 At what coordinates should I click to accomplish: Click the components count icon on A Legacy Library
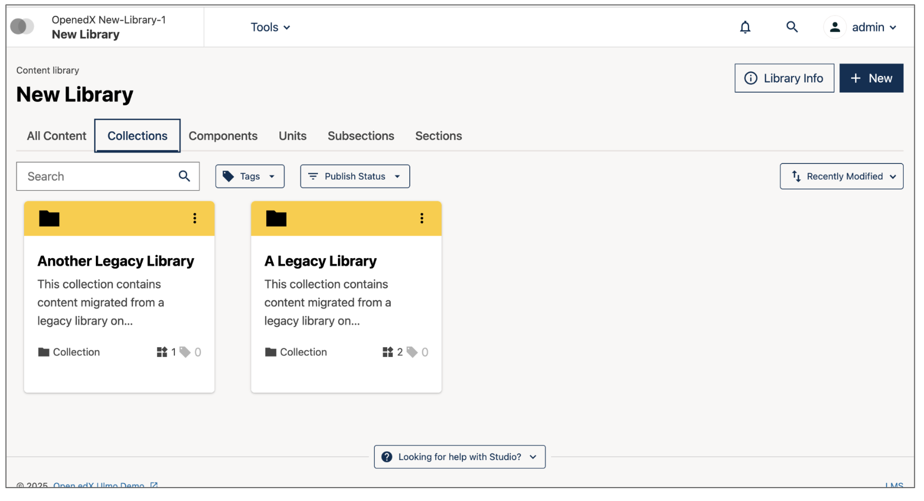[388, 352]
